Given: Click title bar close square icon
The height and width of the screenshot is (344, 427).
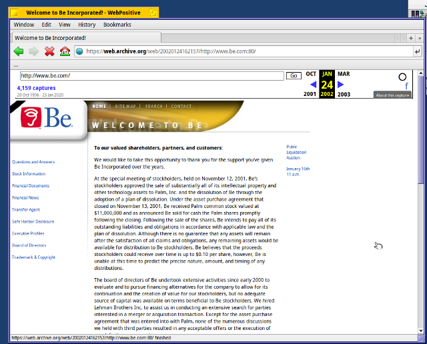Looking at the screenshot, I should point(14,13).
